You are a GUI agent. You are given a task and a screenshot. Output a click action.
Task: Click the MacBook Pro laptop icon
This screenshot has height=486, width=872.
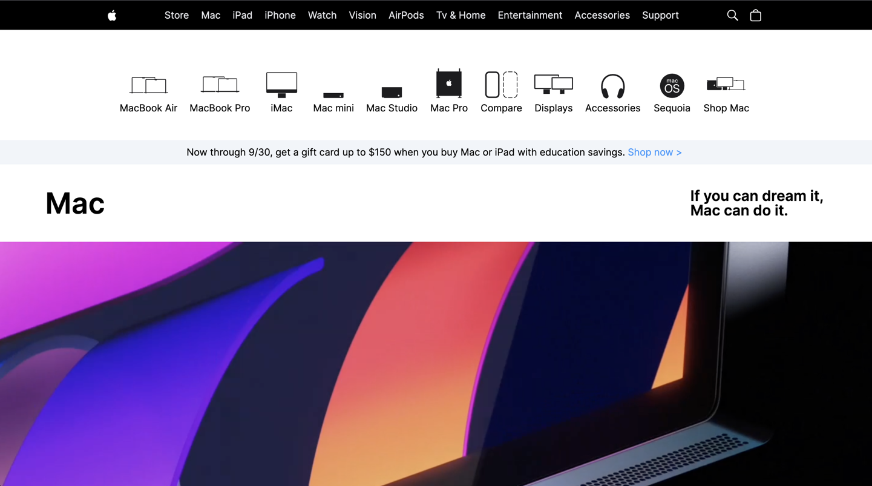(x=220, y=84)
